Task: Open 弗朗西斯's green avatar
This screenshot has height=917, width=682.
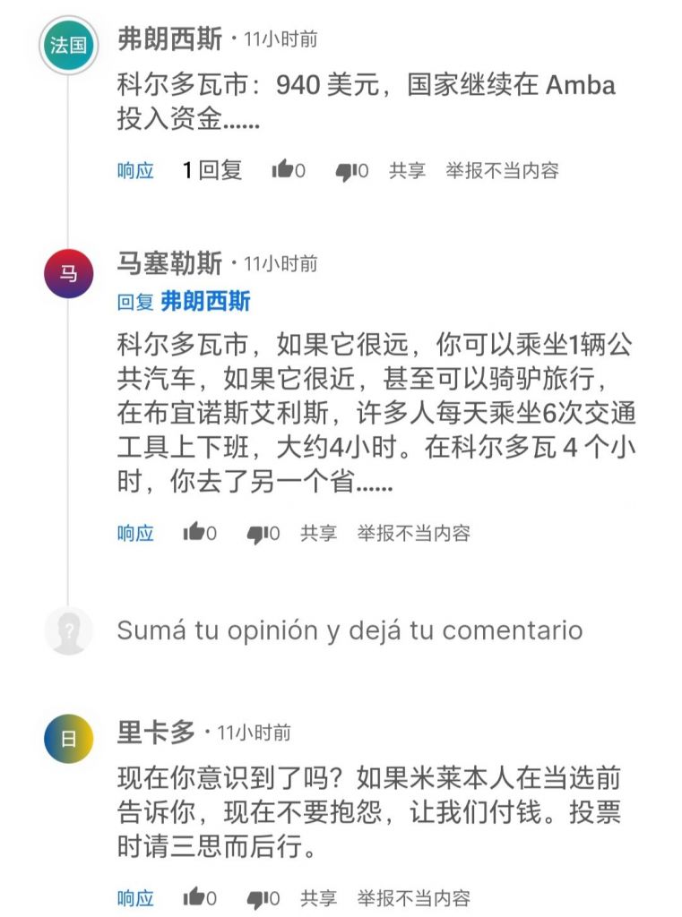Action: 69,45
